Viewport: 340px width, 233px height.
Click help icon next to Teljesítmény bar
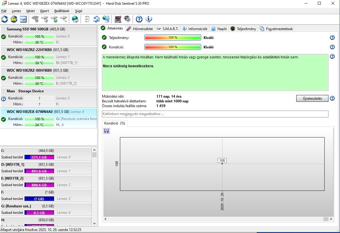(x=332, y=37)
